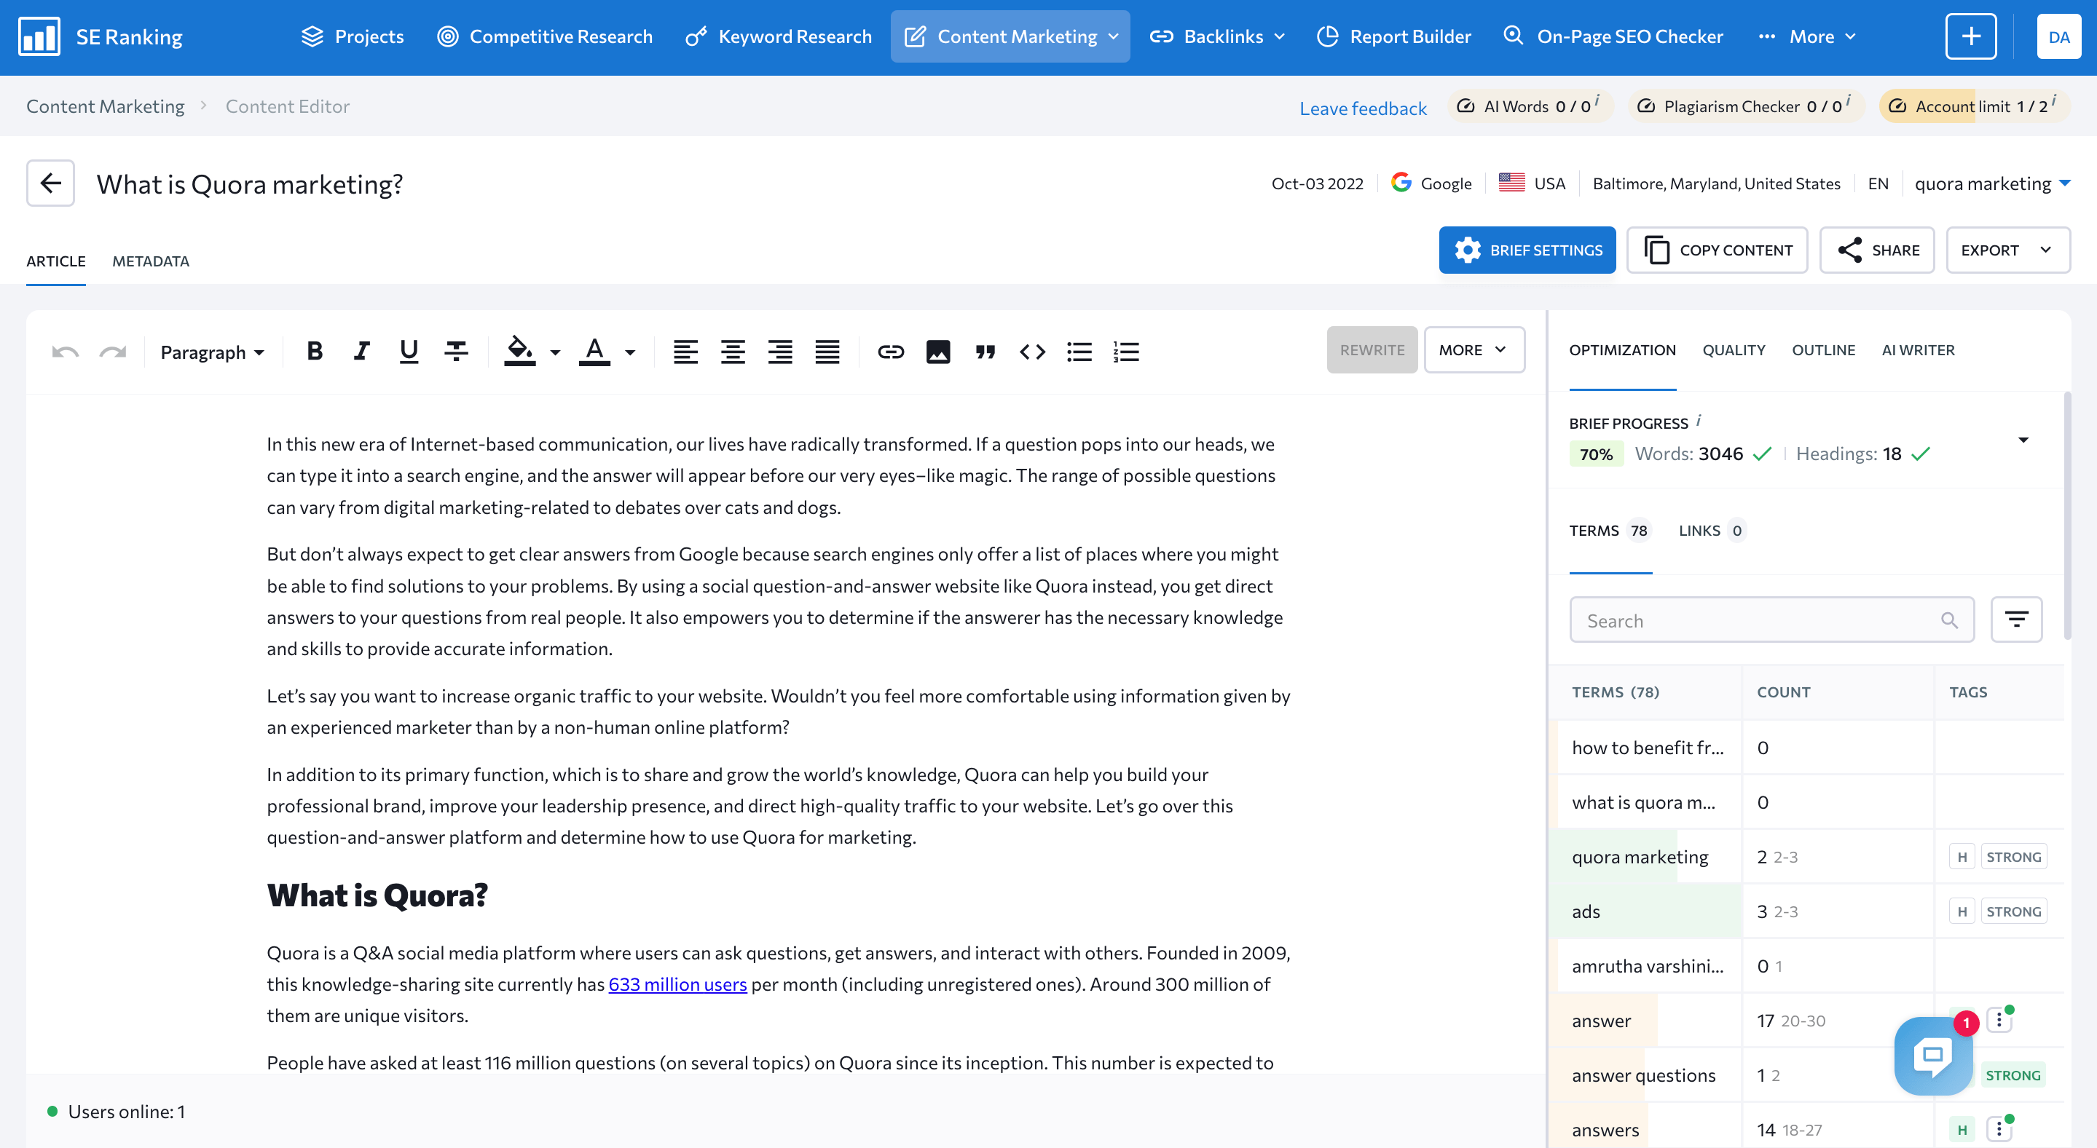Click the STRONG tag for ads term
The height and width of the screenshot is (1148, 2097).
[x=2013, y=911]
